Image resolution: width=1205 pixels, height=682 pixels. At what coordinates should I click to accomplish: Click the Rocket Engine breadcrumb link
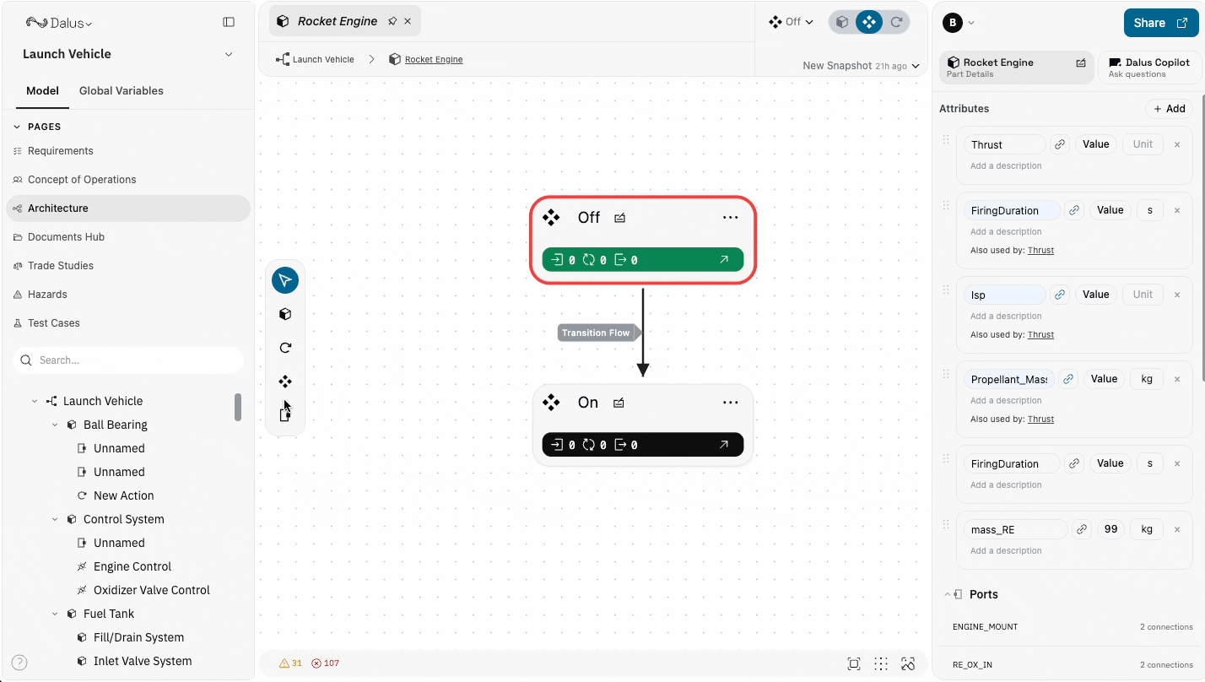click(434, 59)
